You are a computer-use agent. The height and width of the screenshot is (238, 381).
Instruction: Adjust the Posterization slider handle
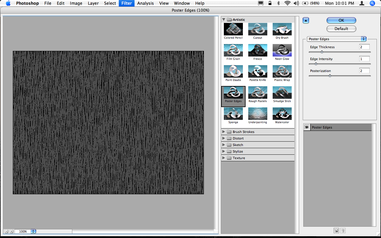click(330, 76)
